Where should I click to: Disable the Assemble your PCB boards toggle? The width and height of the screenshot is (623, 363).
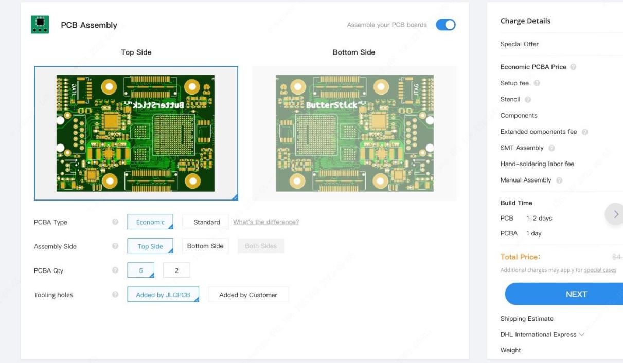[445, 24]
